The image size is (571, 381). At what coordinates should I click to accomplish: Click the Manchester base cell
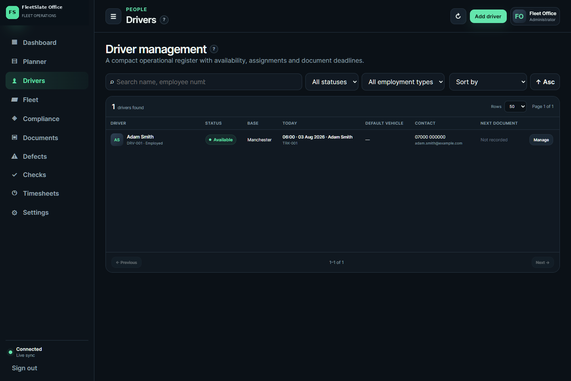pyautogui.click(x=259, y=140)
